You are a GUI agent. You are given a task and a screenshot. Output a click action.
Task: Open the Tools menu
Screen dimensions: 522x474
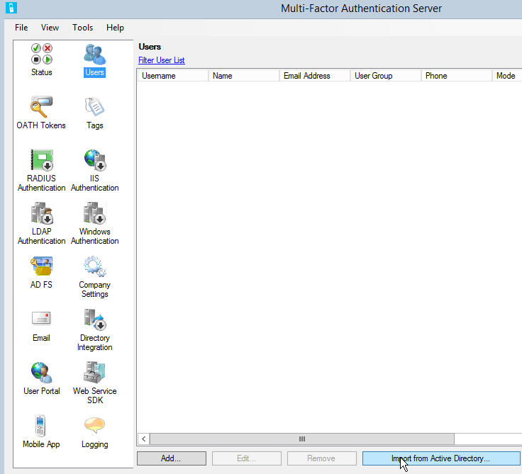[82, 28]
